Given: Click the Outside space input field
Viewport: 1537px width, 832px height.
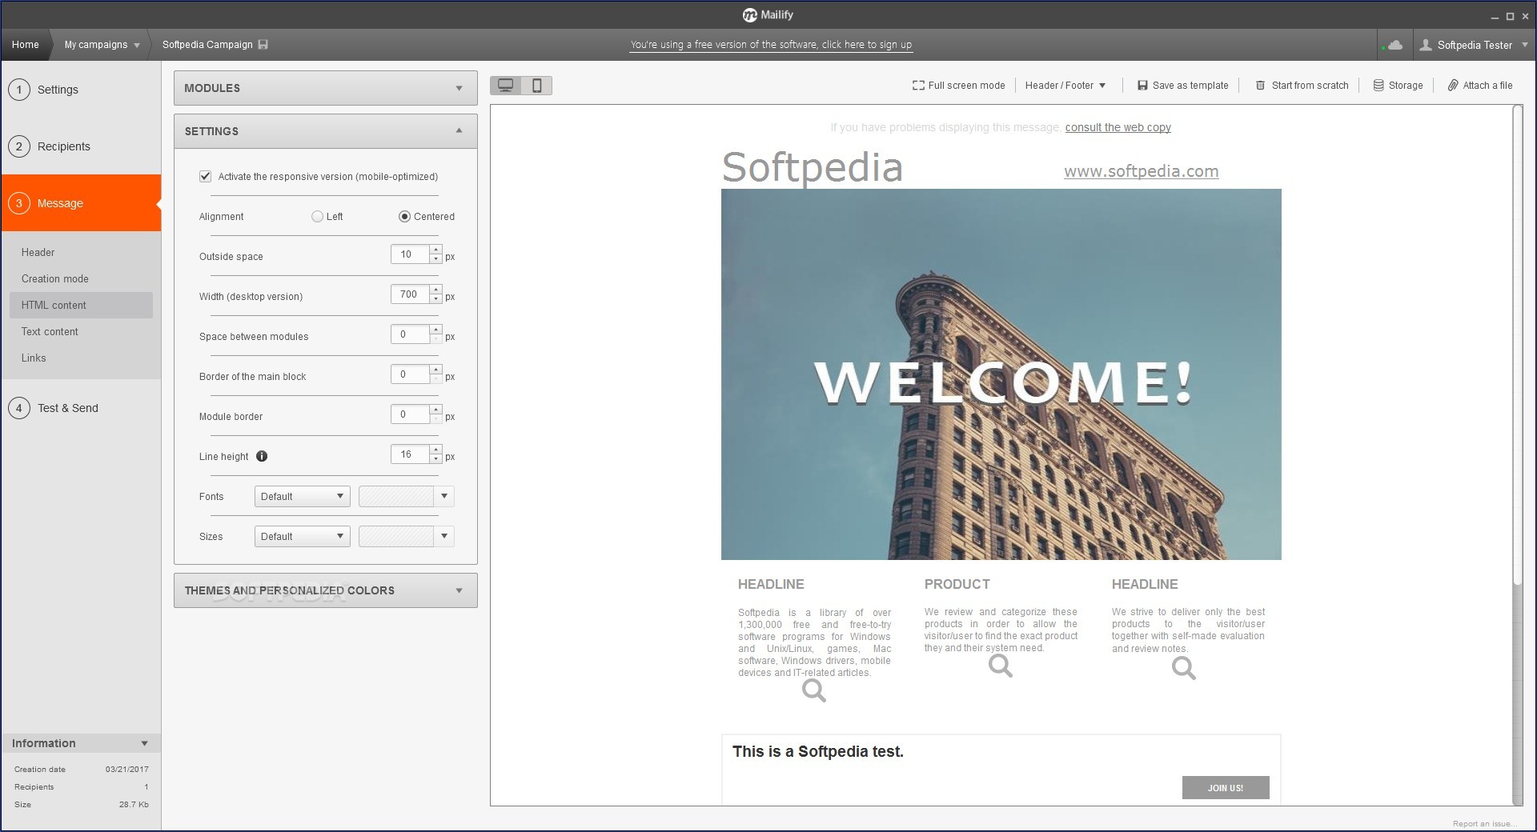Looking at the screenshot, I should click(x=410, y=254).
